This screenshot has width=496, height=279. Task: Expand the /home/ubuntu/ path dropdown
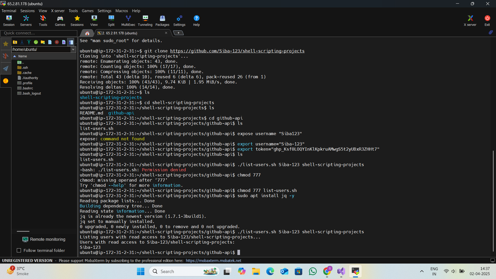(x=74, y=50)
